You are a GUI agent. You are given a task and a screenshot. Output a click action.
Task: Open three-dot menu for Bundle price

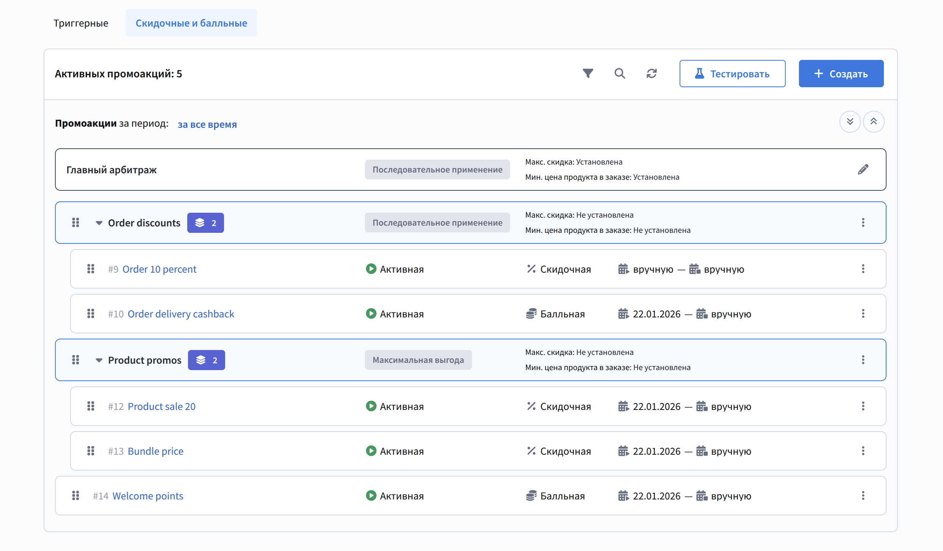pos(863,451)
